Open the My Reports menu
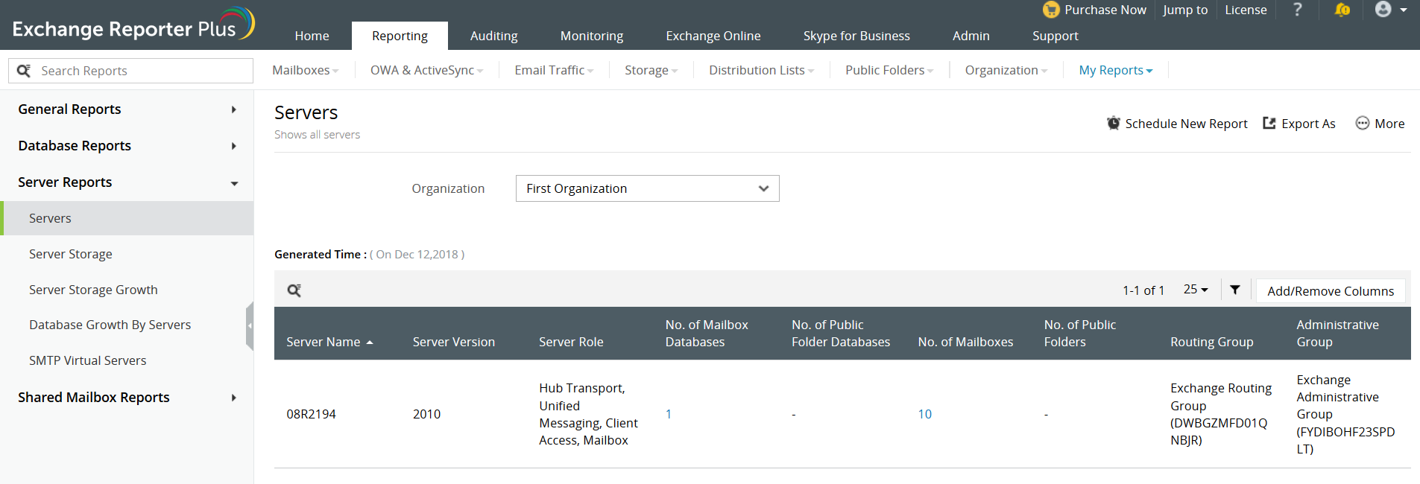1420x484 pixels. coord(1115,70)
